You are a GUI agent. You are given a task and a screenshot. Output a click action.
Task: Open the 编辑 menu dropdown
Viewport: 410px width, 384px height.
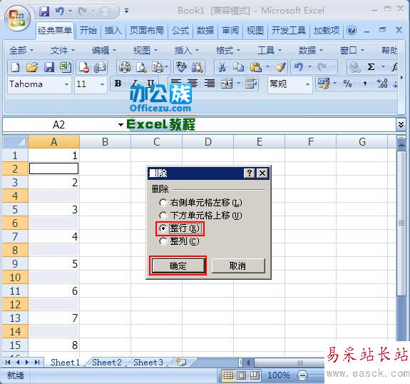pyautogui.click(x=104, y=50)
